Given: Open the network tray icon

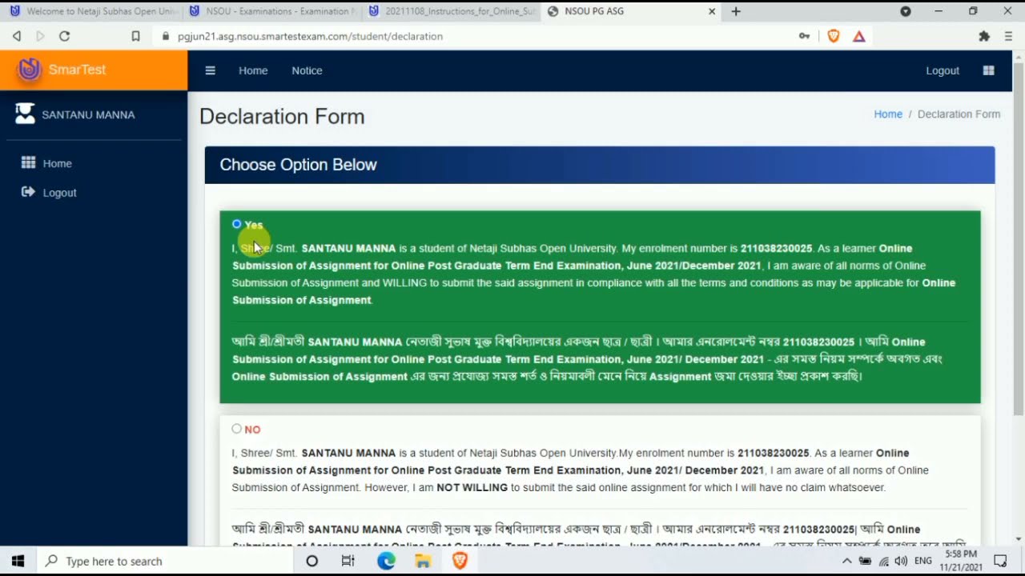Looking at the screenshot, I should [883, 561].
